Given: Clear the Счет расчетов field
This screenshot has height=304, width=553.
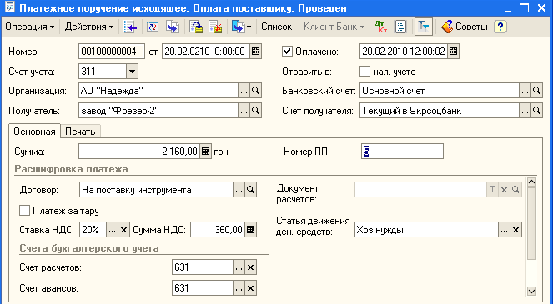Looking at the screenshot, I should click(251, 267).
